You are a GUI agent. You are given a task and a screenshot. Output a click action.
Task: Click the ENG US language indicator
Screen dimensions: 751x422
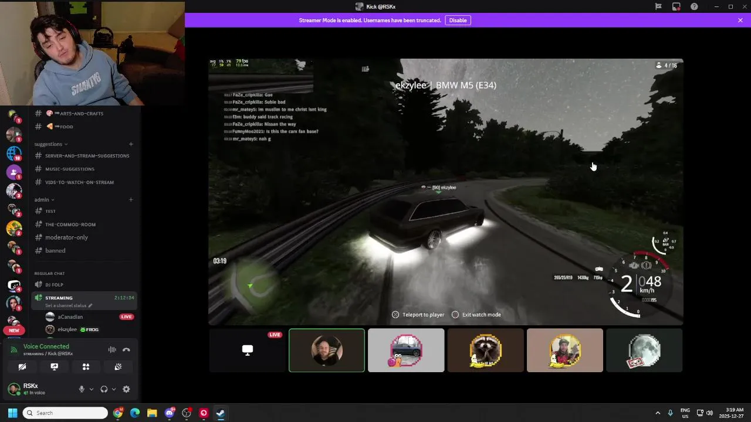pyautogui.click(x=685, y=413)
